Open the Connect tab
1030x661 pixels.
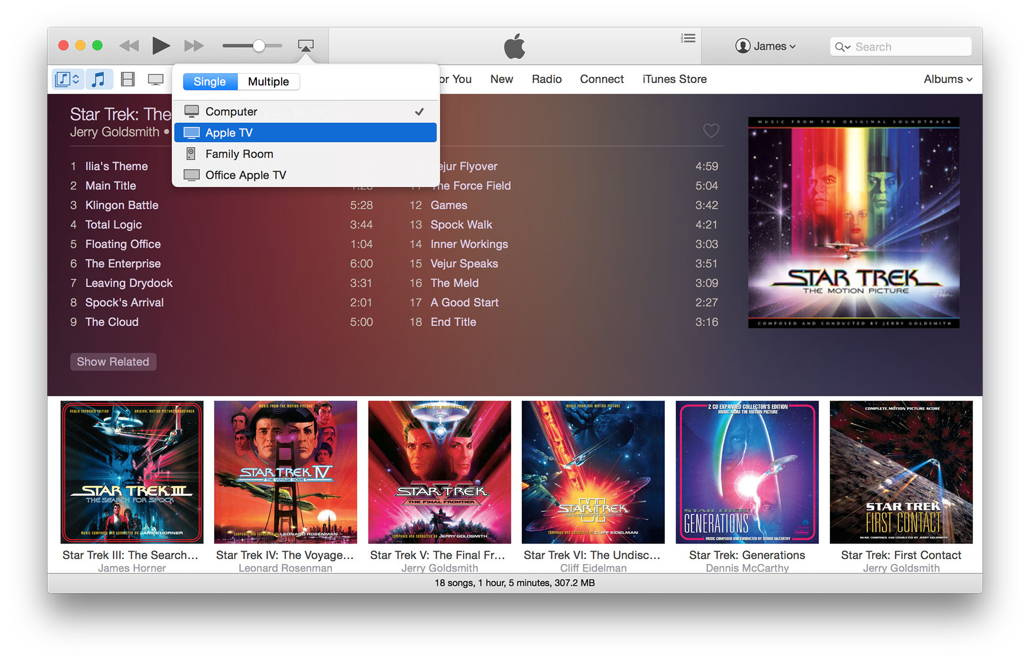coord(602,79)
